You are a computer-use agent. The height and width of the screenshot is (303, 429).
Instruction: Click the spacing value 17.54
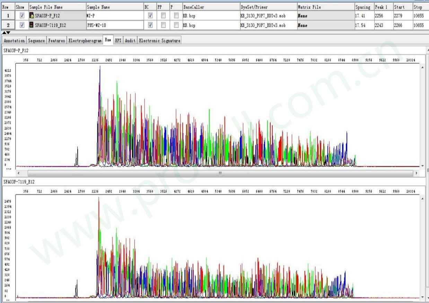(x=364, y=25)
